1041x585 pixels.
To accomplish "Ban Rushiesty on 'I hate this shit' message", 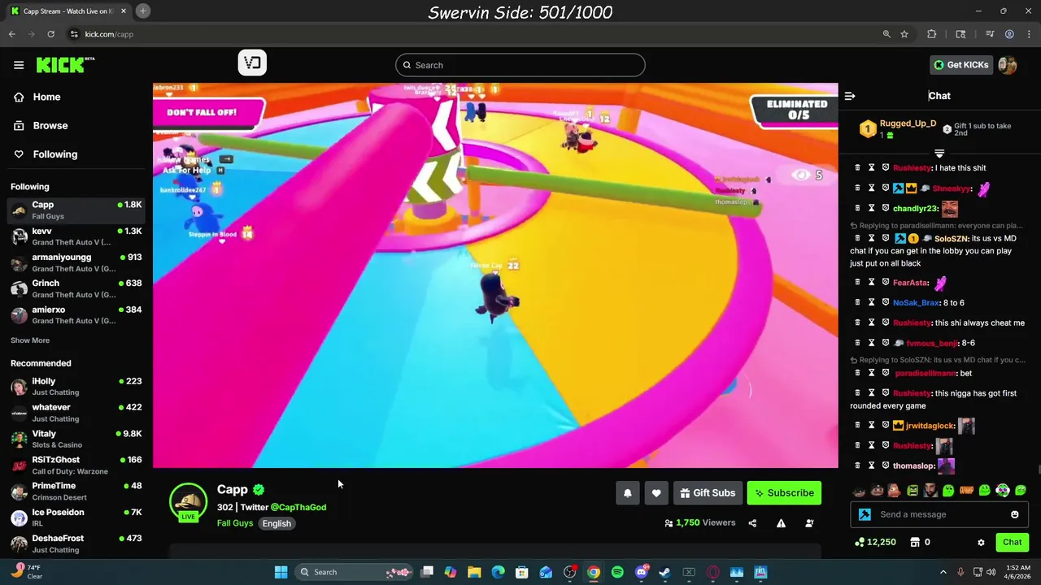I will point(886,168).
